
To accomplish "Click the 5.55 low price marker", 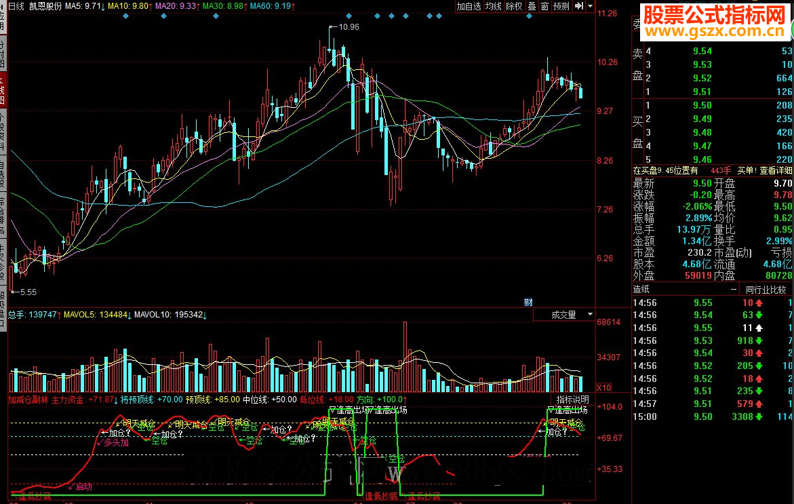I will pyautogui.click(x=26, y=292).
